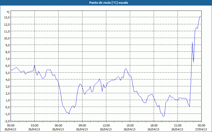
Task: Click the 13,0 y-axis label
Action: [x=7, y=17]
